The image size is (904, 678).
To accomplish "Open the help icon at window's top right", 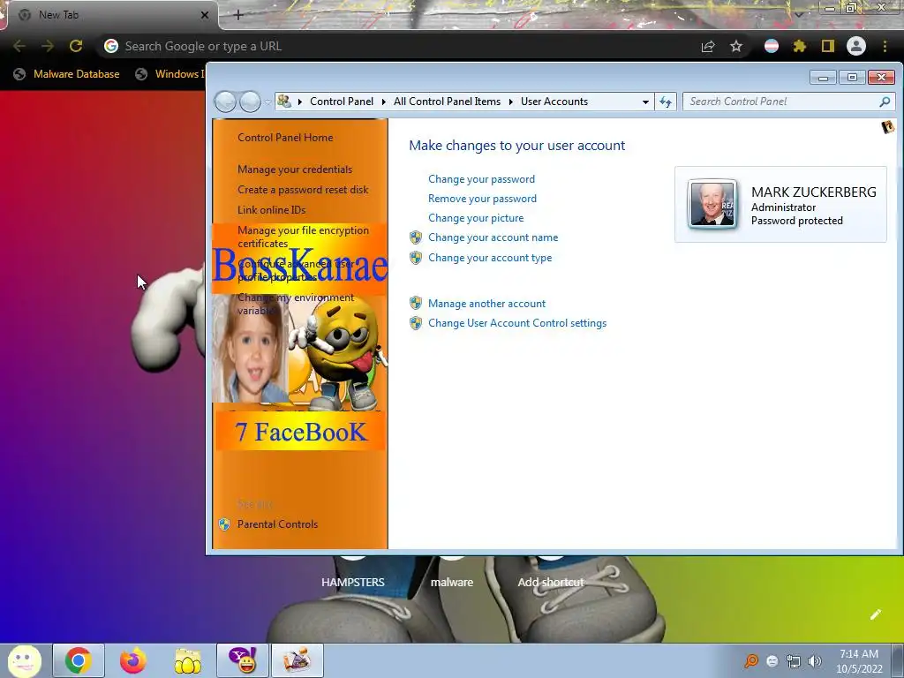I will [888, 127].
